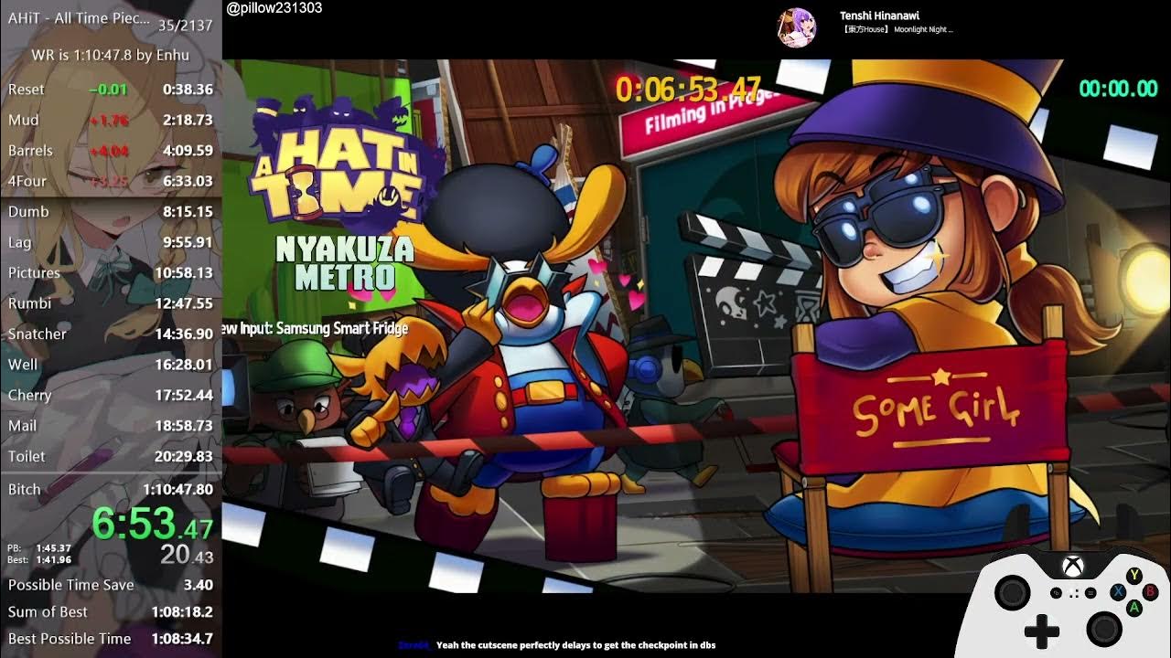Select the 'Well' split row

(111, 365)
